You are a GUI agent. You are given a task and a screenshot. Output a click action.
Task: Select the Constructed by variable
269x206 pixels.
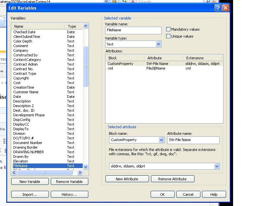tap(47, 55)
